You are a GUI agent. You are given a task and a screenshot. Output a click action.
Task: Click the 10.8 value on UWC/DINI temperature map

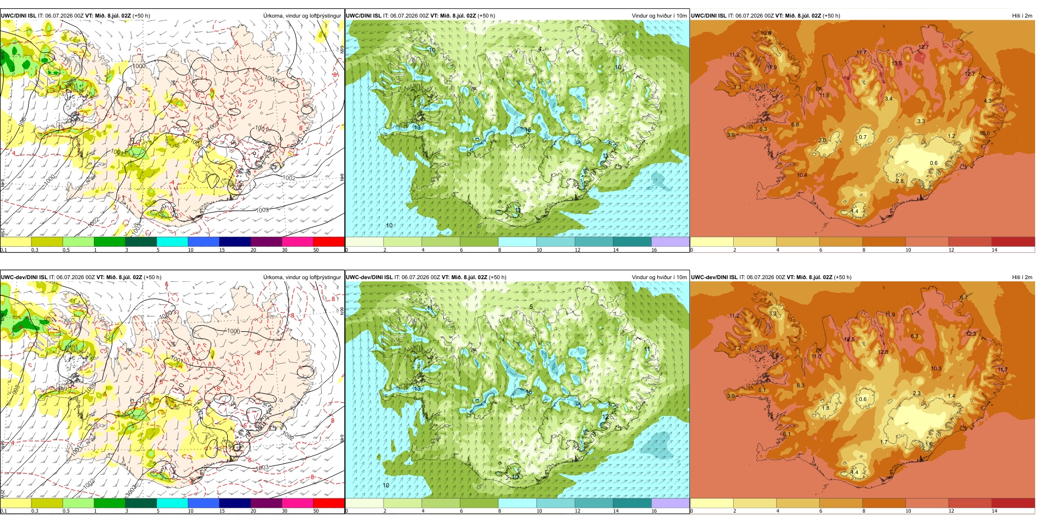point(766,34)
